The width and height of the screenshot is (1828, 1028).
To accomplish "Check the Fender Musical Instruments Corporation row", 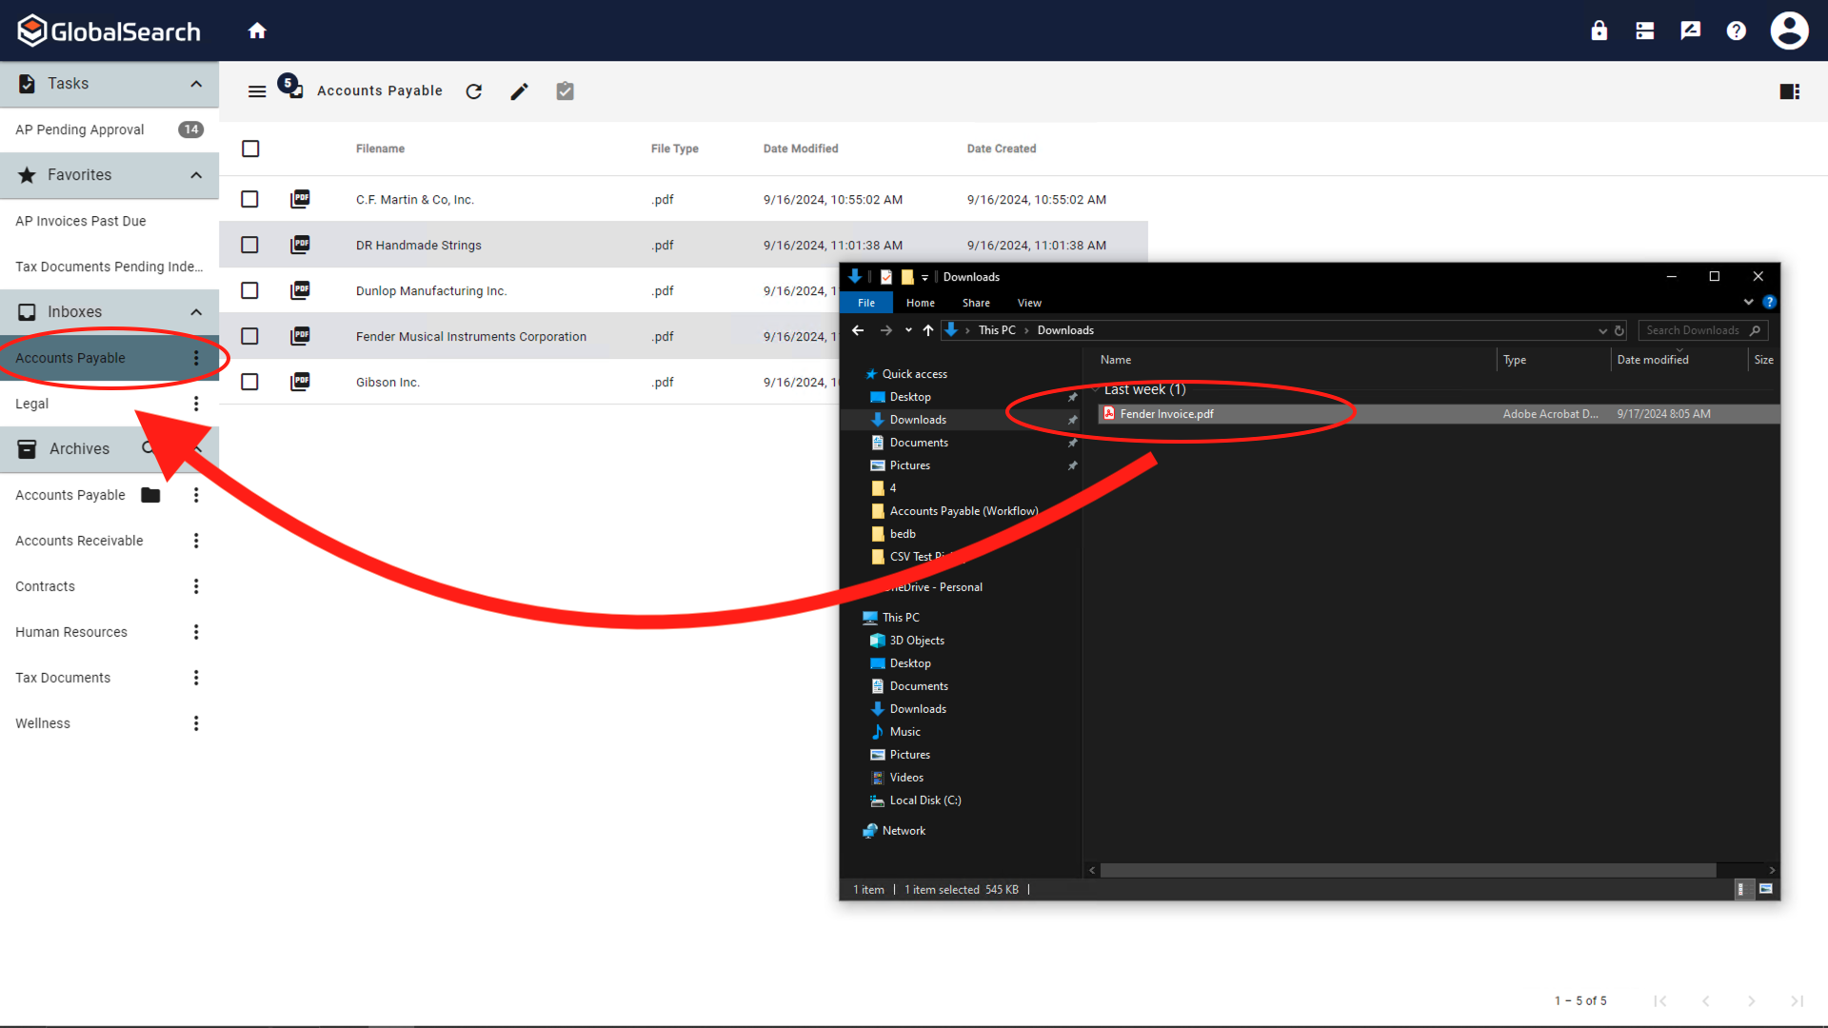I will 249,336.
